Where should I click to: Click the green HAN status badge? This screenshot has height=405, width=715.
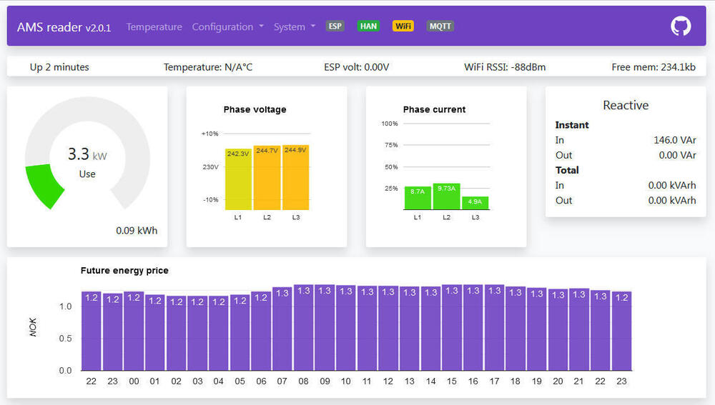(x=368, y=26)
